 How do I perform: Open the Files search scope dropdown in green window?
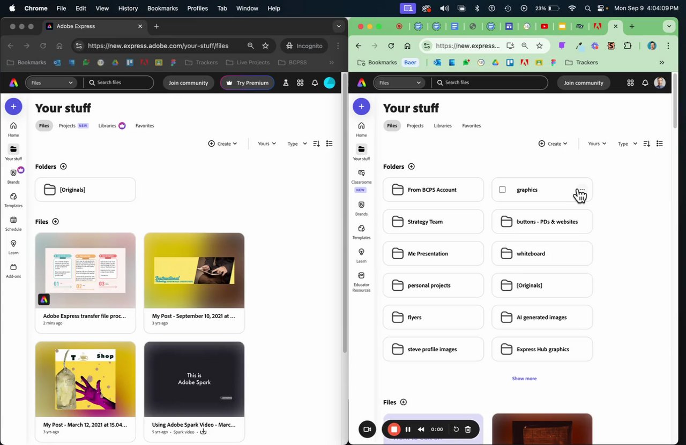(400, 83)
